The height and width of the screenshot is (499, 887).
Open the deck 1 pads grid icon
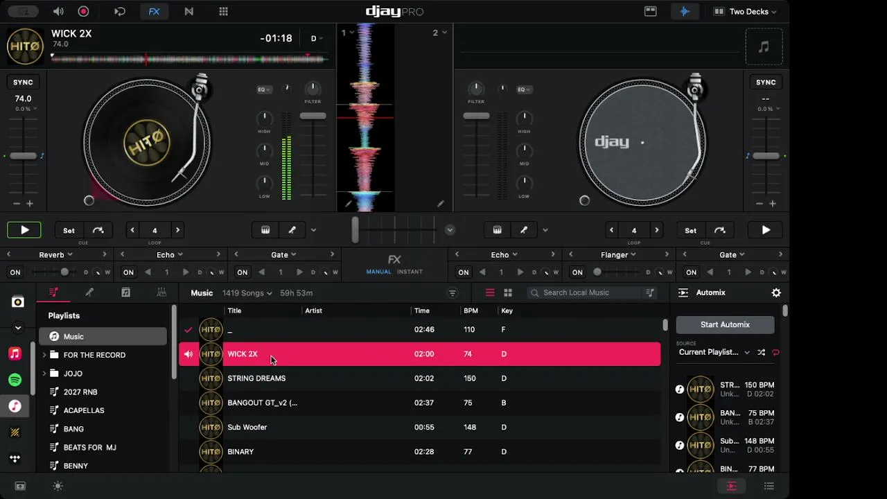point(265,230)
